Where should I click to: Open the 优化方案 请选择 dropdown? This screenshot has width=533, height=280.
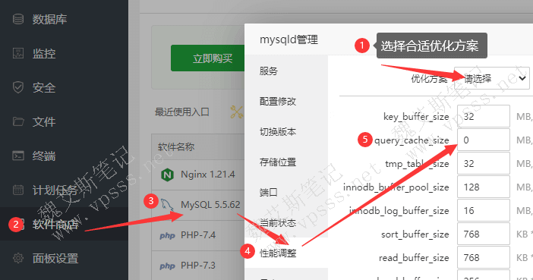(x=492, y=78)
